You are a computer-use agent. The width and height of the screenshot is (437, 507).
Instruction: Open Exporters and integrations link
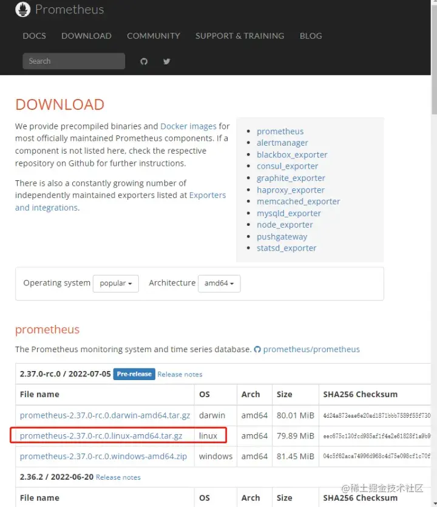click(120, 202)
